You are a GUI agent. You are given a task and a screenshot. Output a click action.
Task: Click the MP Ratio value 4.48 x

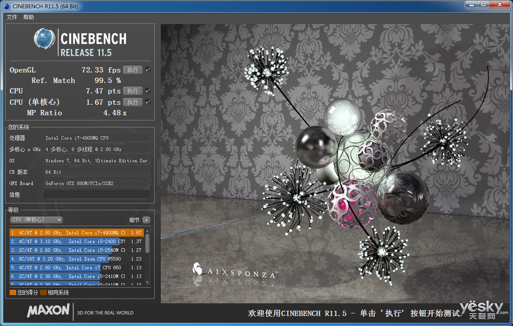(115, 113)
